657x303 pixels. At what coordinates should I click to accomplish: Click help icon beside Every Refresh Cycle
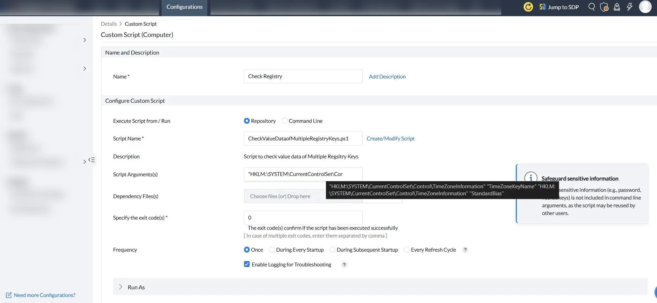point(465,250)
